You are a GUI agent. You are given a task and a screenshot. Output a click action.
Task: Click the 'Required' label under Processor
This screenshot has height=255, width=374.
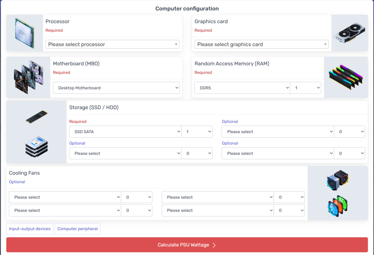(x=54, y=30)
